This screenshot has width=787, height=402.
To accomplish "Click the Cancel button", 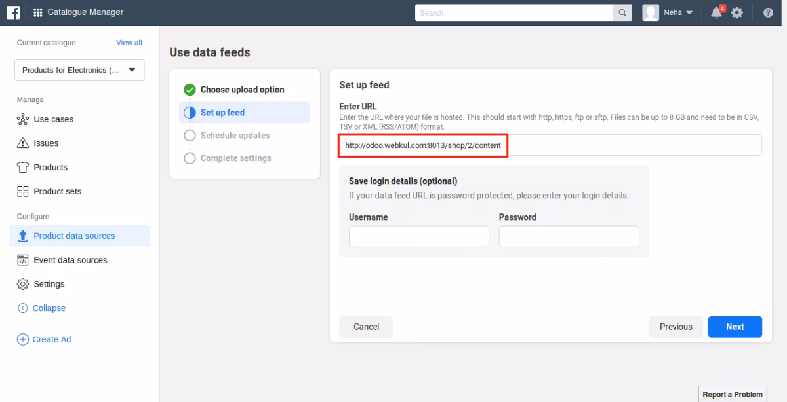I will [366, 327].
